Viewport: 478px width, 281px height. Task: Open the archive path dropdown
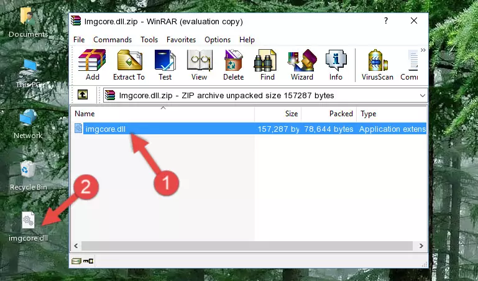[x=423, y=95]
